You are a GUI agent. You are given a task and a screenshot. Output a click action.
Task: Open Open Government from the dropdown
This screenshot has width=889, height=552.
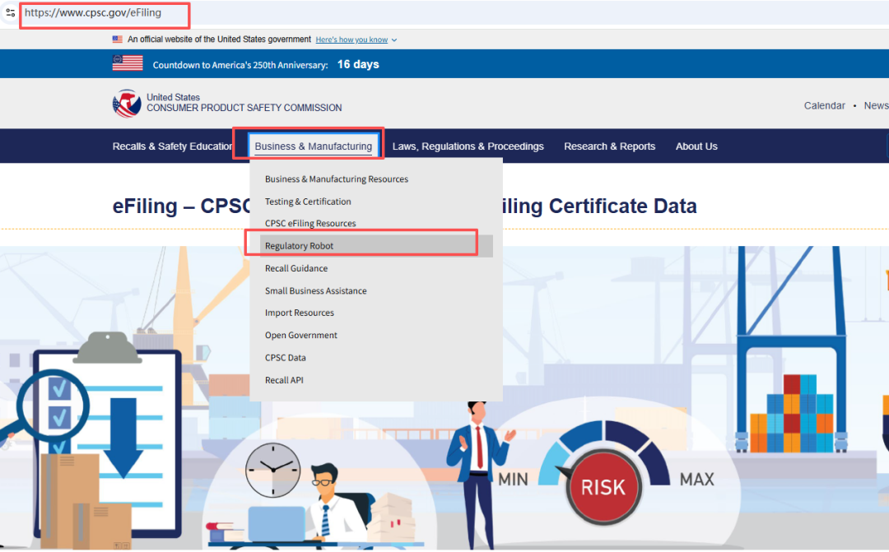(x=301, y=336)
